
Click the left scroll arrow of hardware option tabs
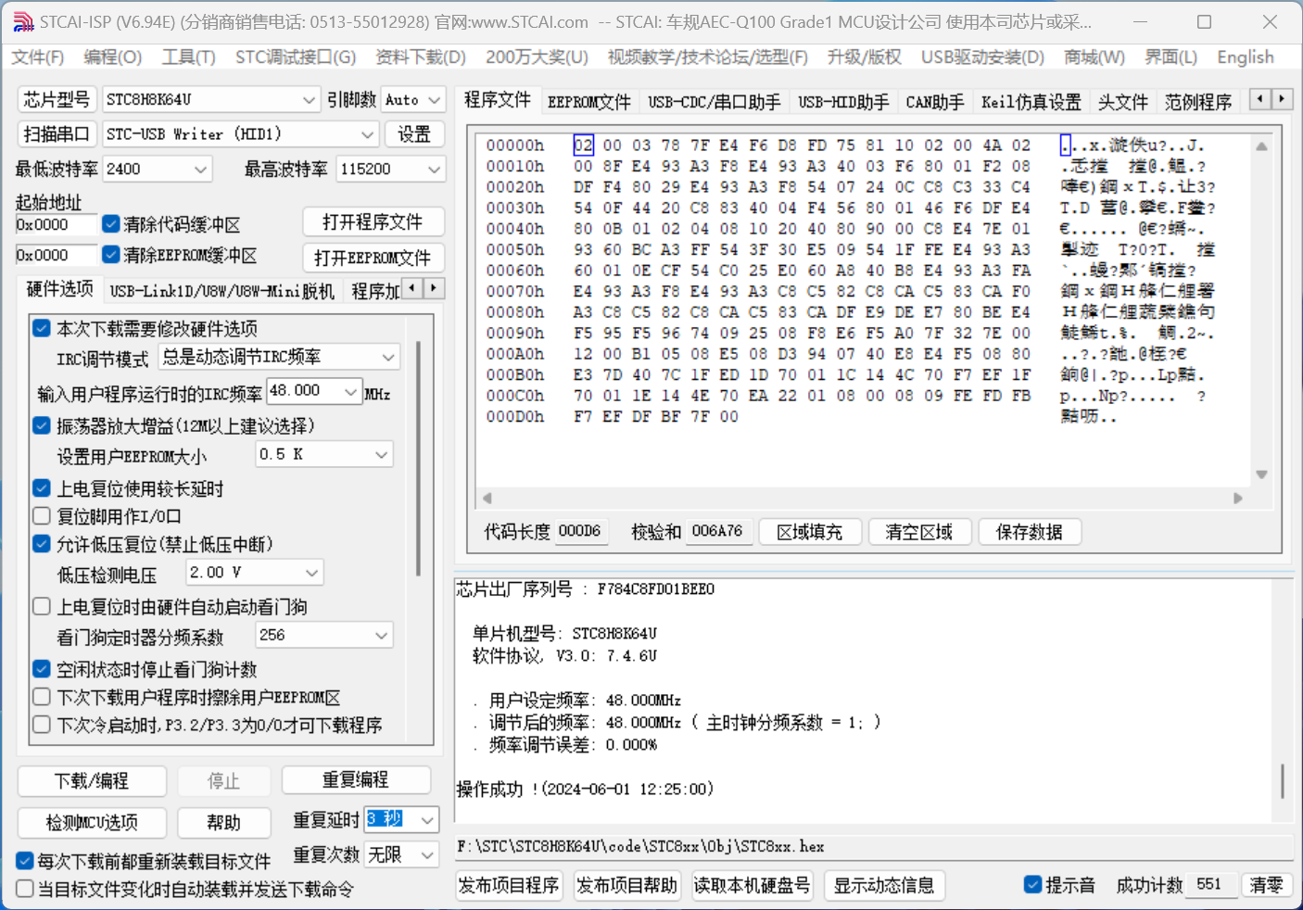411,288
